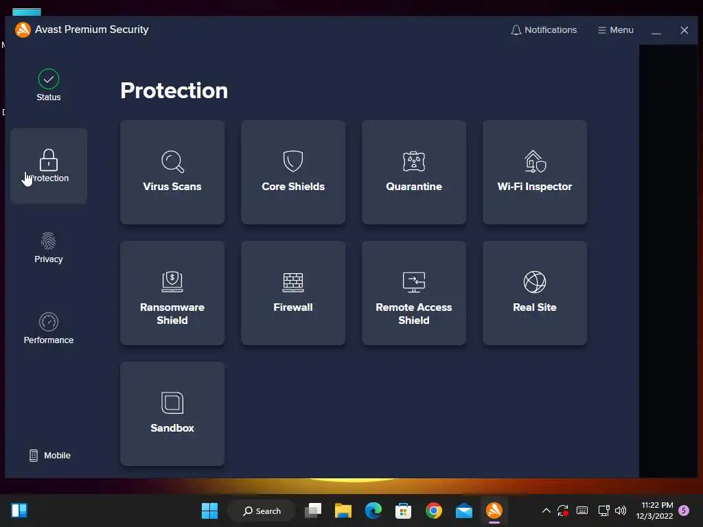703x527 pixels.
Task: Show hidden system tray icons
Action: click(546, 511)
